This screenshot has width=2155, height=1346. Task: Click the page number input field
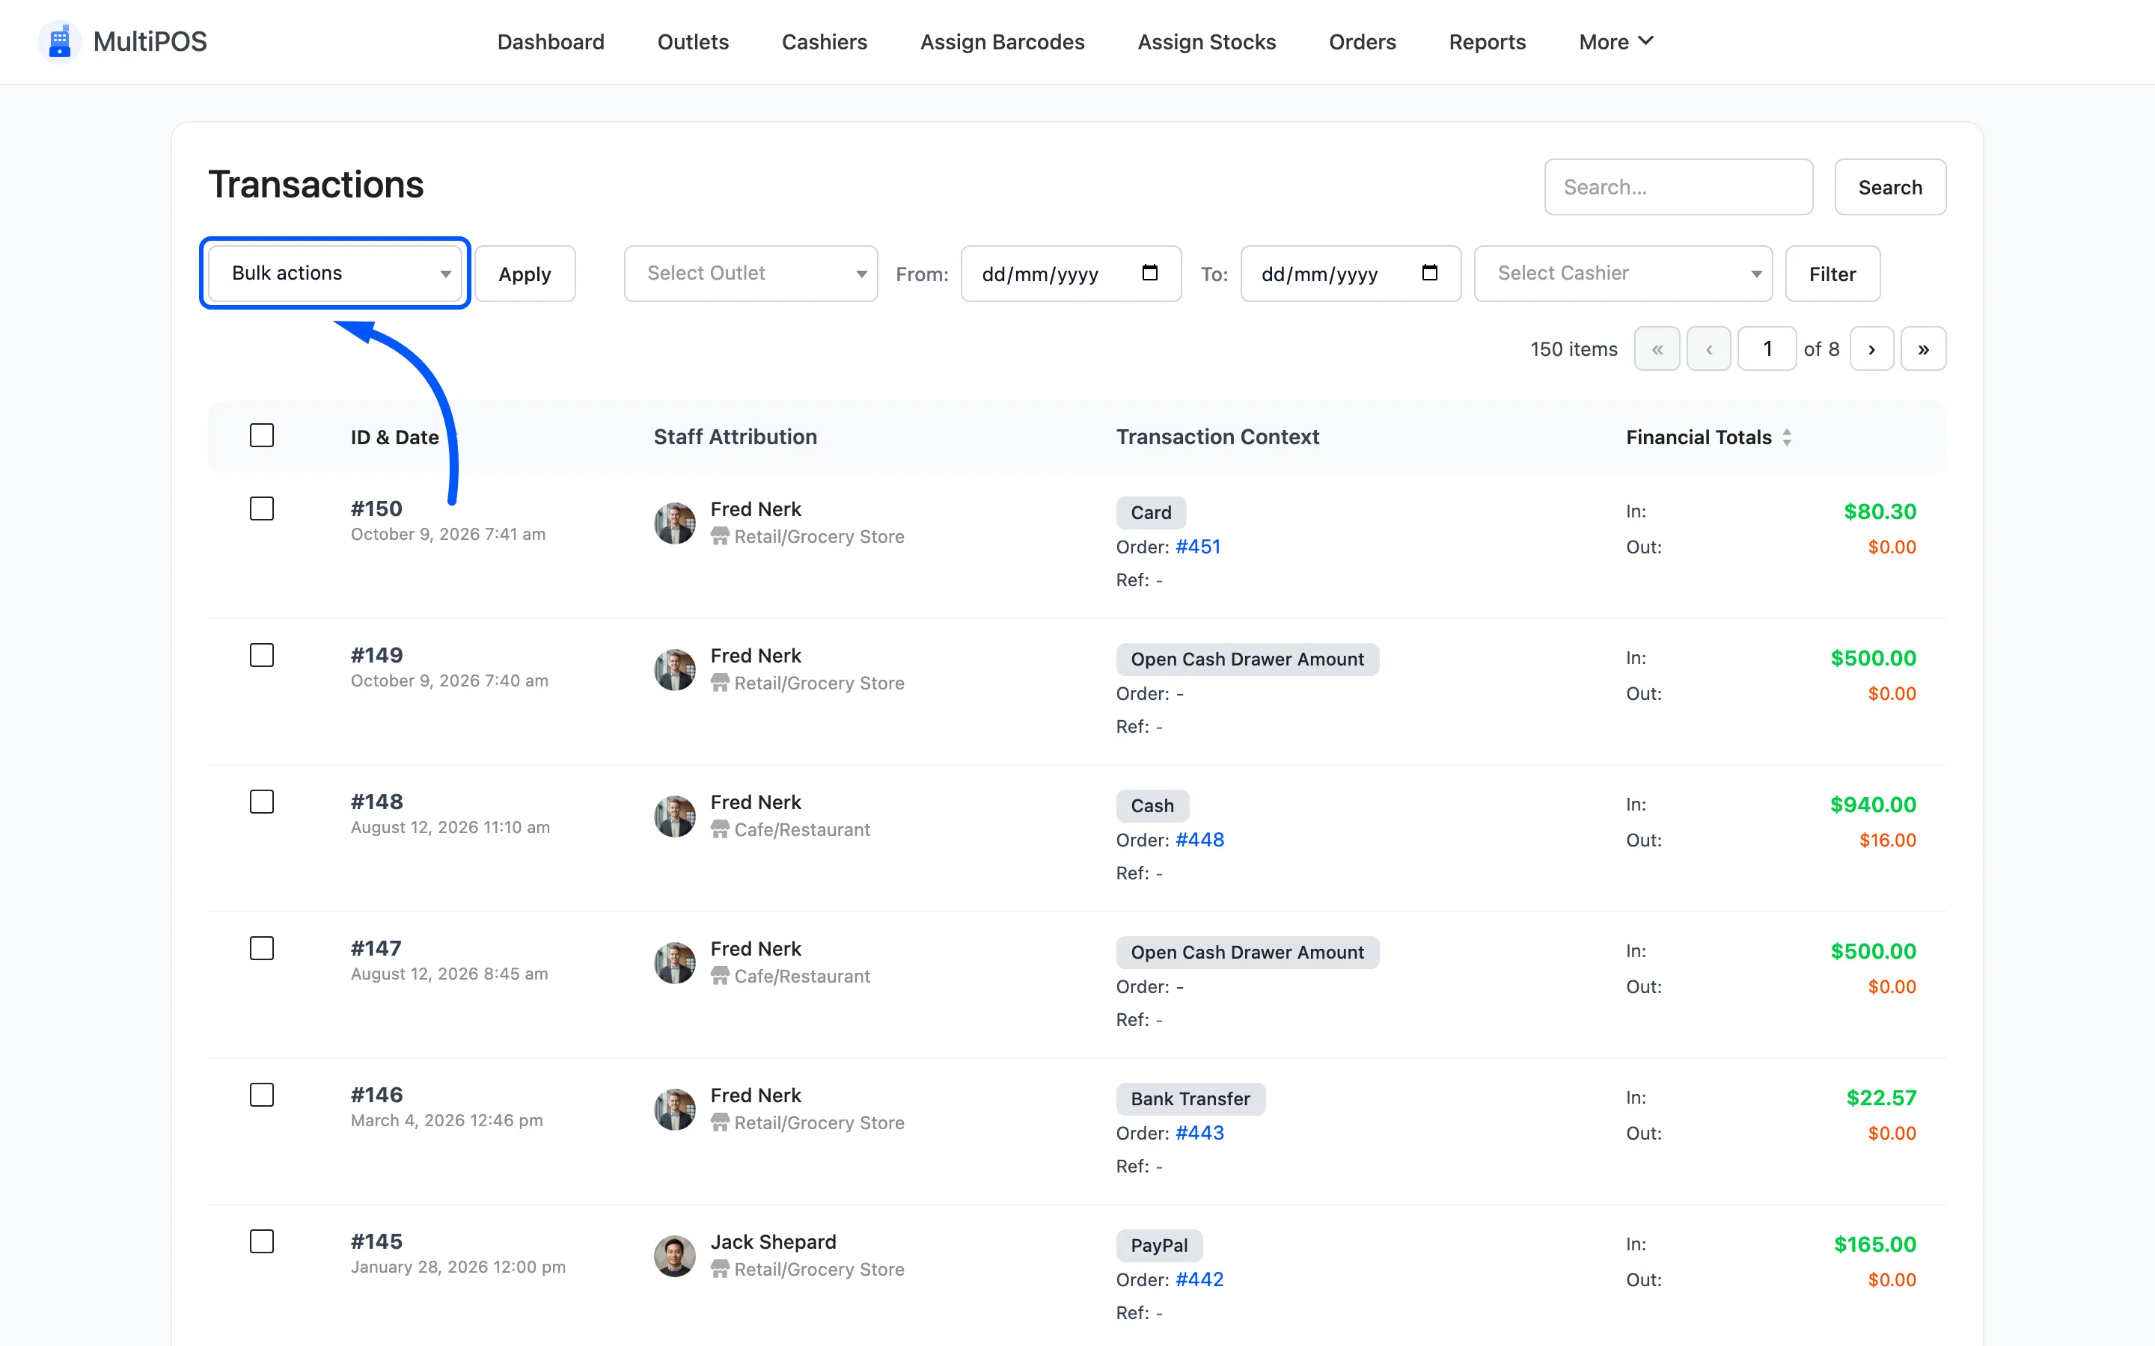pos(1767,349)
